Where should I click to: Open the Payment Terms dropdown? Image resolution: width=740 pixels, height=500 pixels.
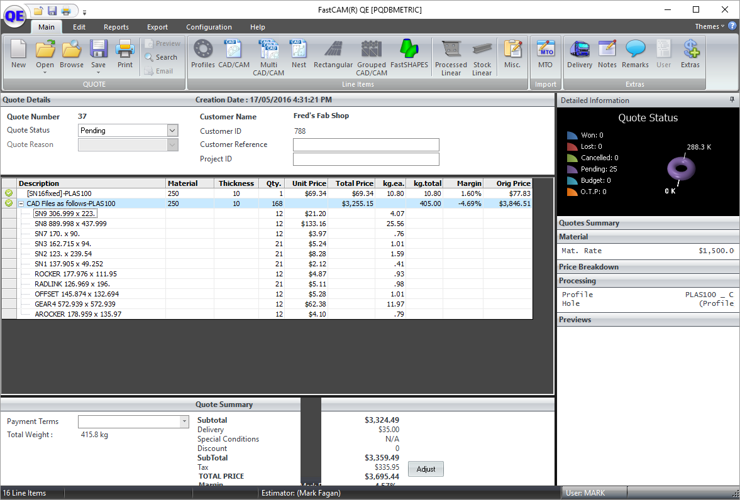click(x=184, y=421)
